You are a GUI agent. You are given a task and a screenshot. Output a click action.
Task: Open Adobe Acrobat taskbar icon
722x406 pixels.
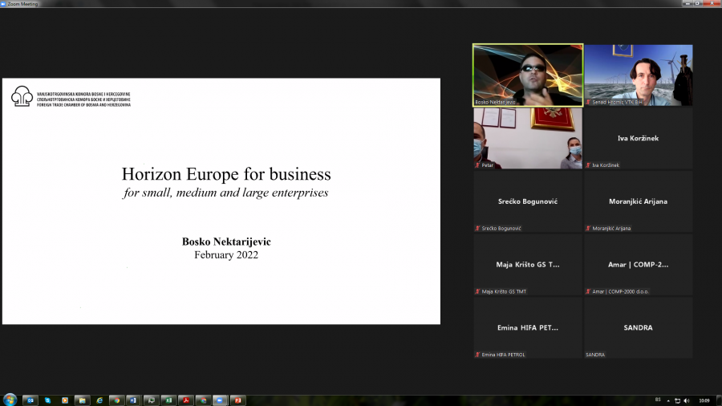(x=186, y=400)
